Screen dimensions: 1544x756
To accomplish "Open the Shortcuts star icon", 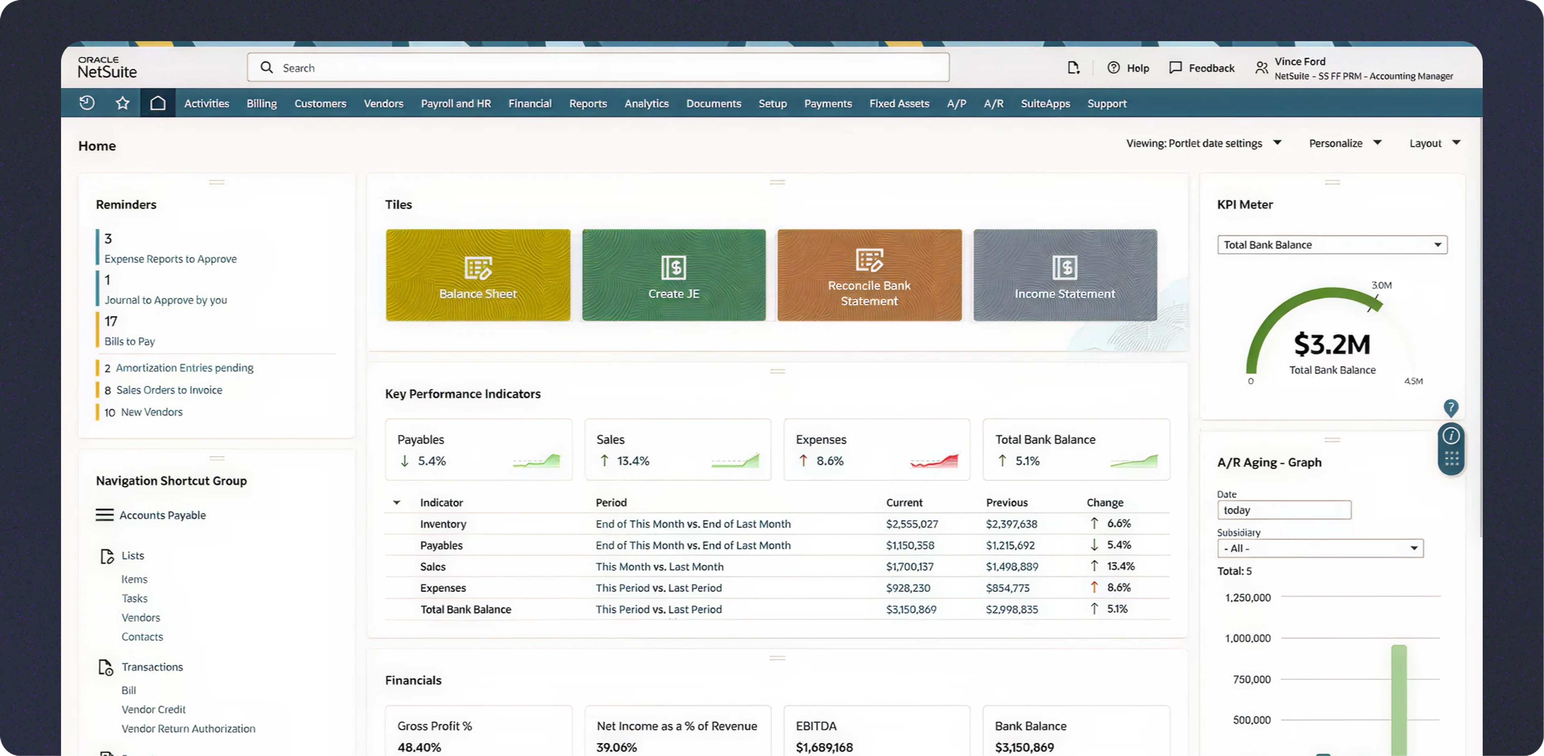I will point(122,103).
